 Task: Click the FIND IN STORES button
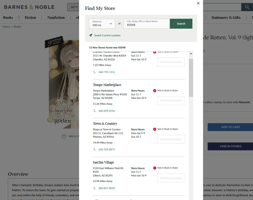pos(230,146)
